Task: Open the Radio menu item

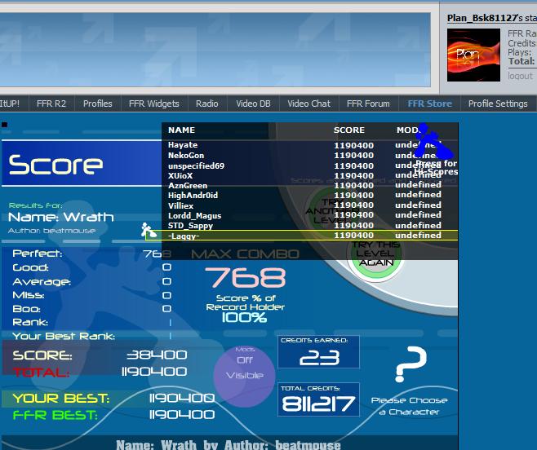Action: click(206, 104)
